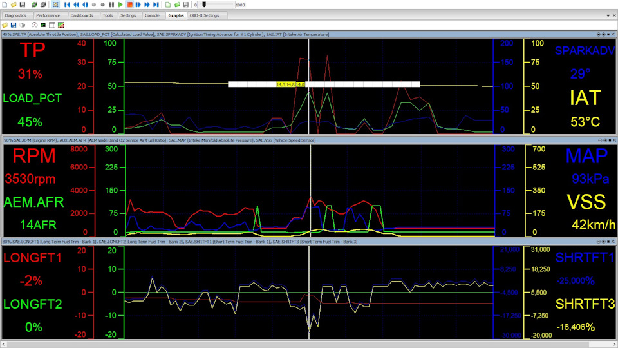The image size is (618, 348).
Task: Click the new file icon in top toolbar
Action: 5,5
